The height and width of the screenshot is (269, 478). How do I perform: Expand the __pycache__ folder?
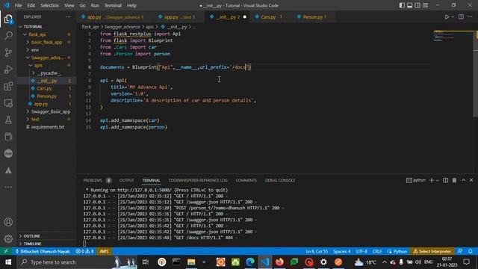46,73
